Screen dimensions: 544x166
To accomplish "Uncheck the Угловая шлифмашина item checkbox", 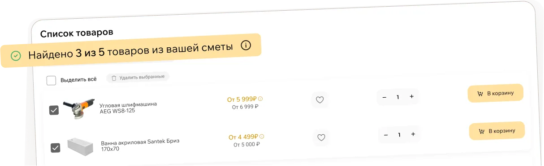I will pyautogui.click(x=54, y=110).
